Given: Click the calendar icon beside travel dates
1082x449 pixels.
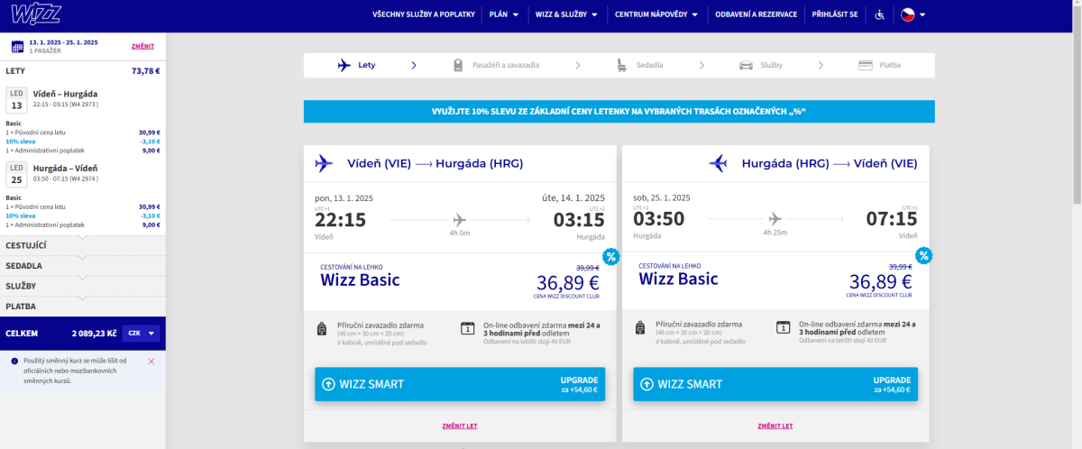Looking at the screenshot, I should tap(17, 46).
